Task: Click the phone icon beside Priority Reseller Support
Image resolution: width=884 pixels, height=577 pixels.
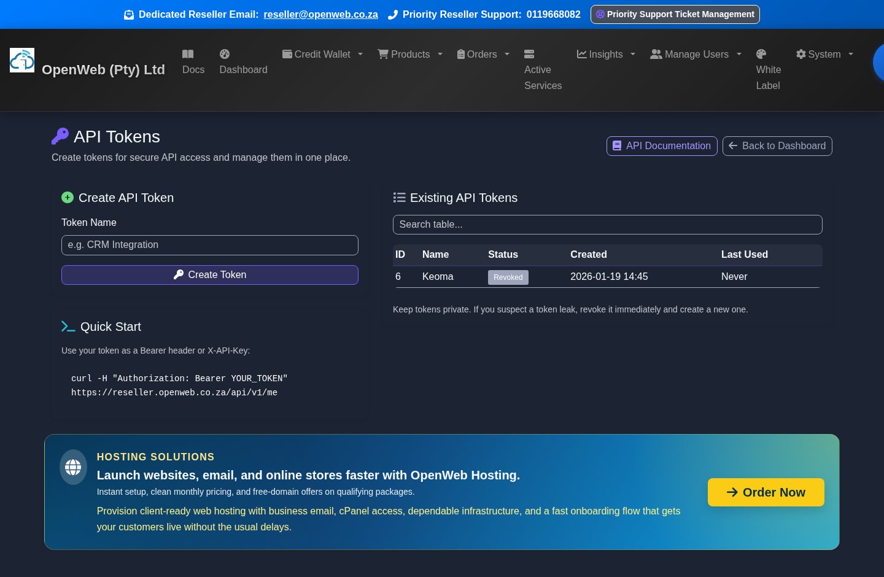Action: pos(393,15)
